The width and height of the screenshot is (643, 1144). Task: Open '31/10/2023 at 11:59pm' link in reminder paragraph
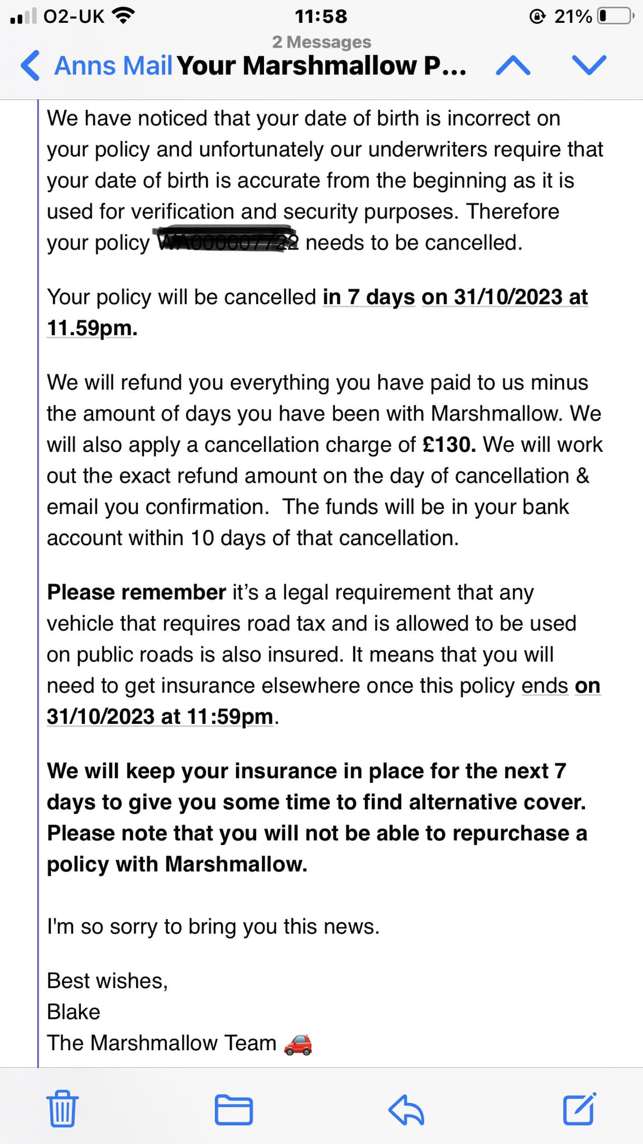[x=160, y=717]
